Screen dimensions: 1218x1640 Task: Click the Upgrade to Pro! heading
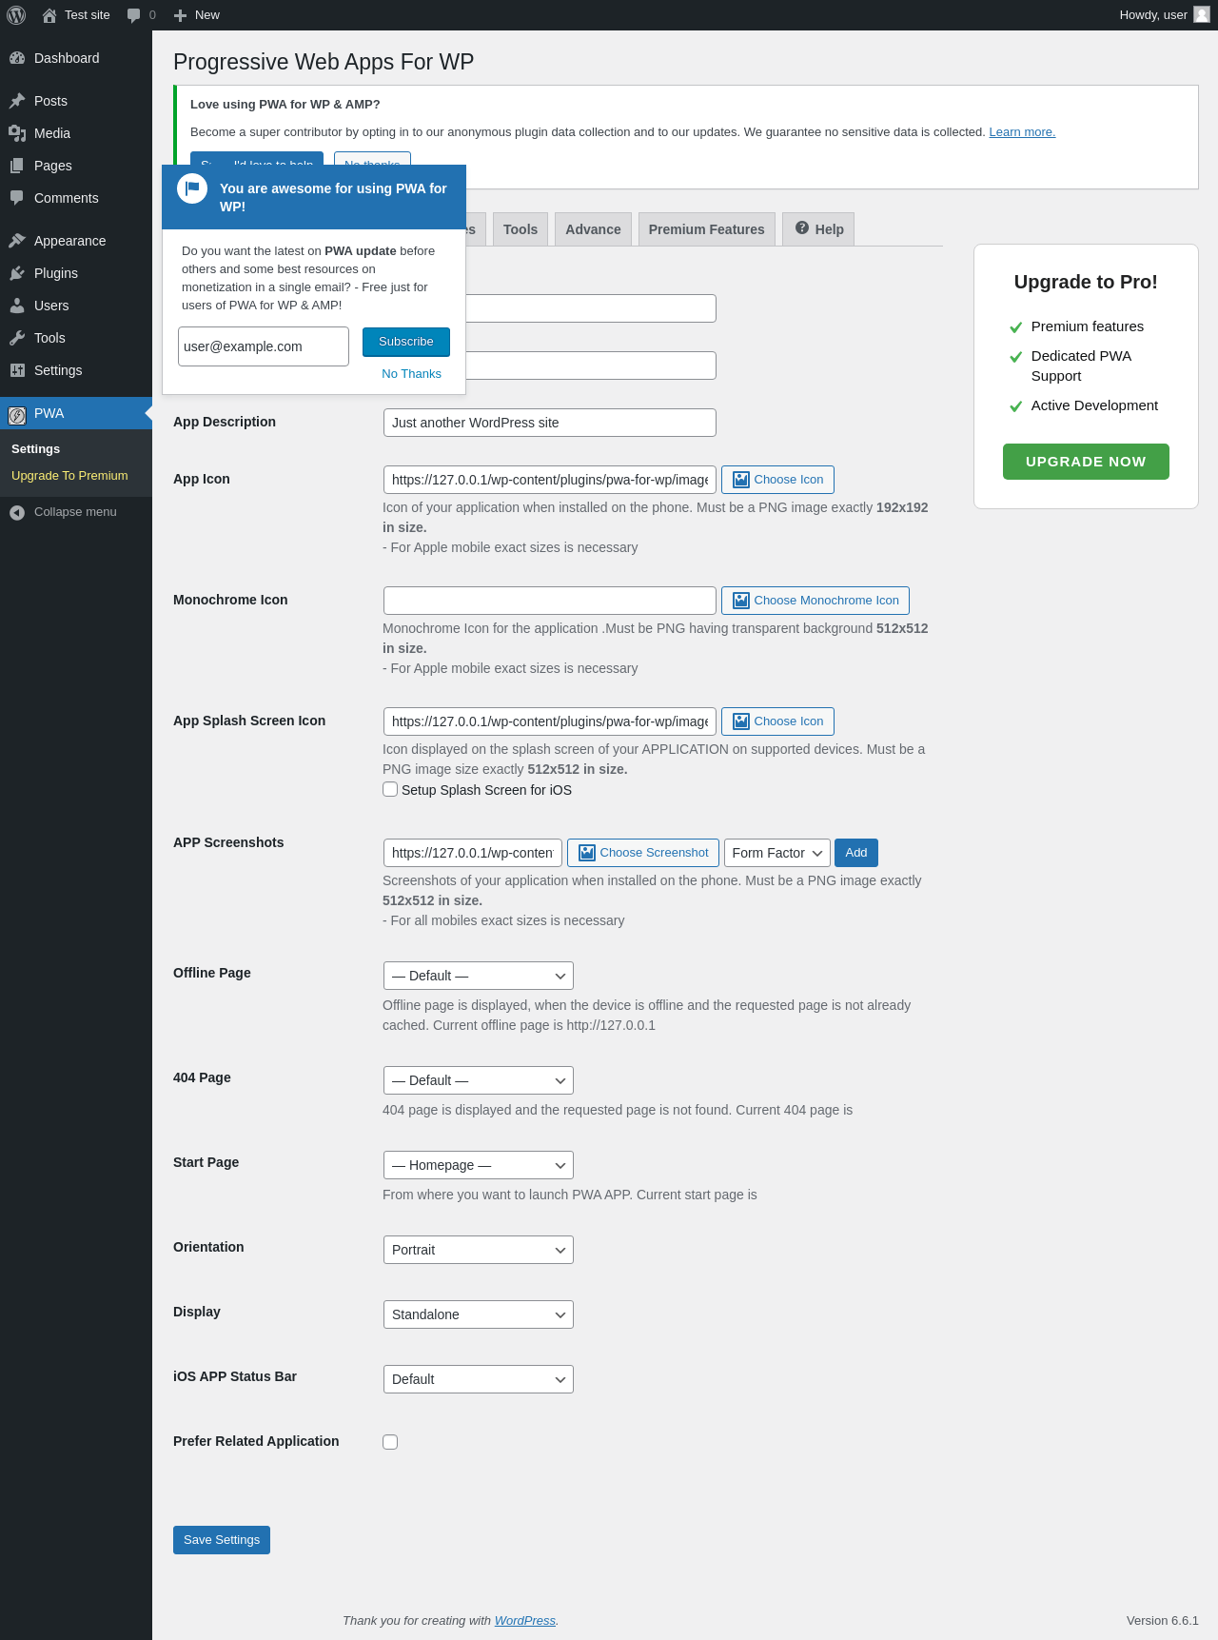1086,282
